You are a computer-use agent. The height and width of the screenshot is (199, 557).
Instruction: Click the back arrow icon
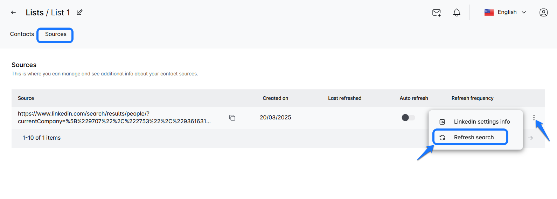(13, 13)
